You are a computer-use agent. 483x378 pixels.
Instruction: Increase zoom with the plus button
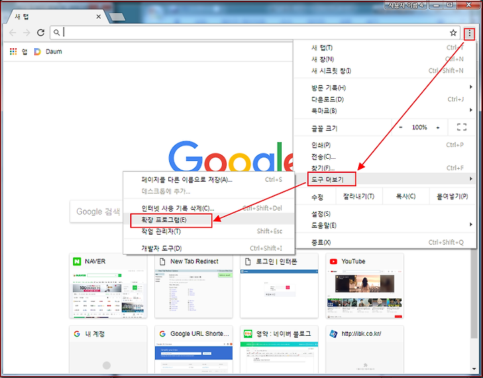tap(437, 127)
